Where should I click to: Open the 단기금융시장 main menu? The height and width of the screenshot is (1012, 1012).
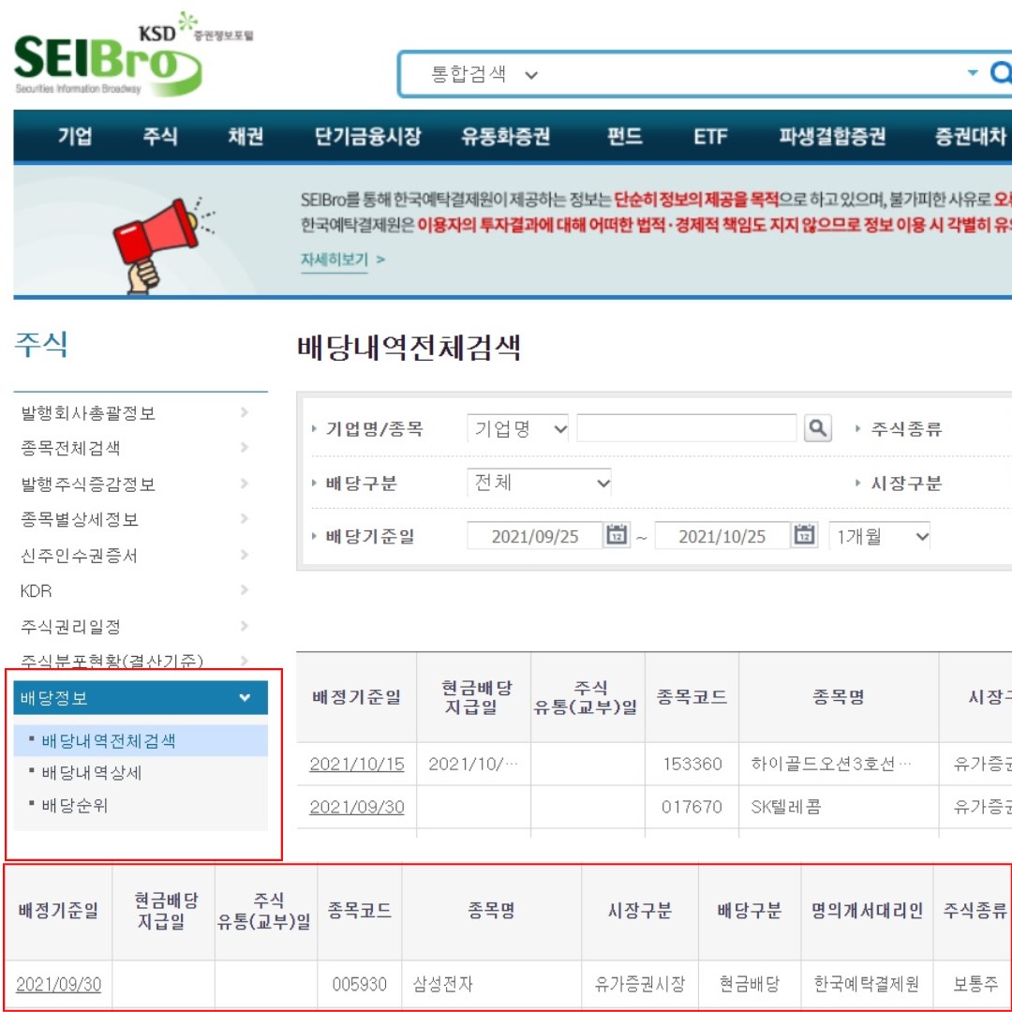tap(367, 136)
